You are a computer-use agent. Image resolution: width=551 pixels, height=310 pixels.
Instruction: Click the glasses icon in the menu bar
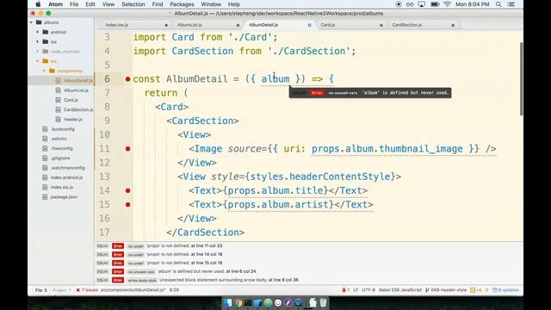click(410, 4)
